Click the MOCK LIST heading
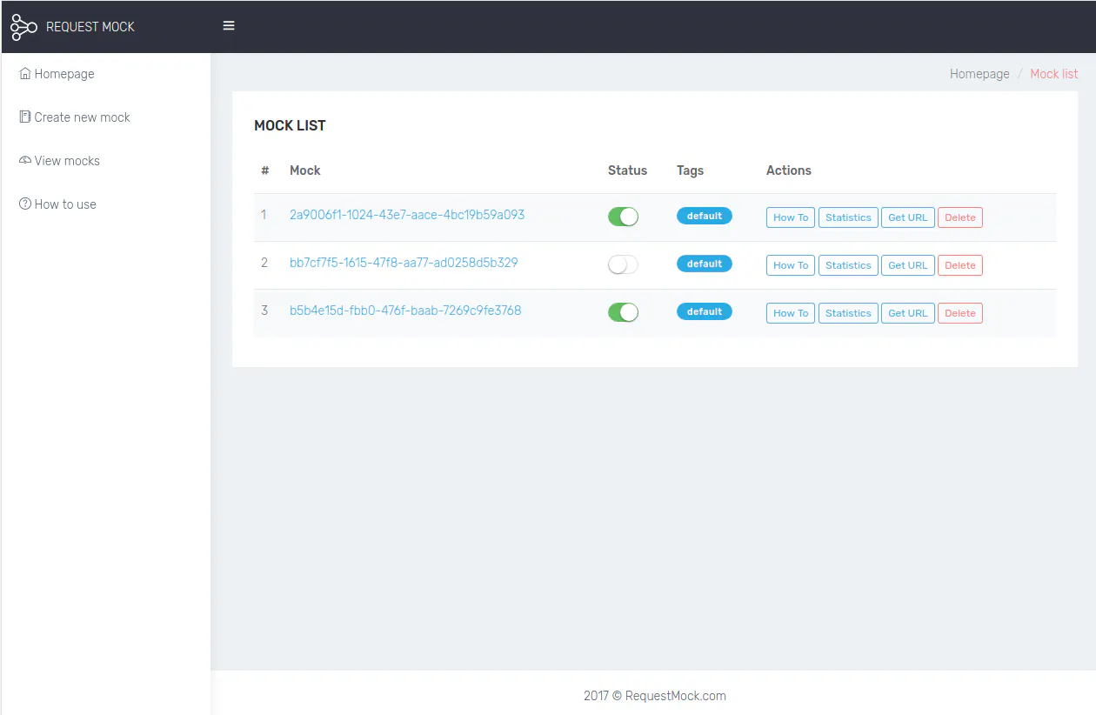Viewport: 1096px width, 715px height. pyautogui.click(x=290, y=125)
